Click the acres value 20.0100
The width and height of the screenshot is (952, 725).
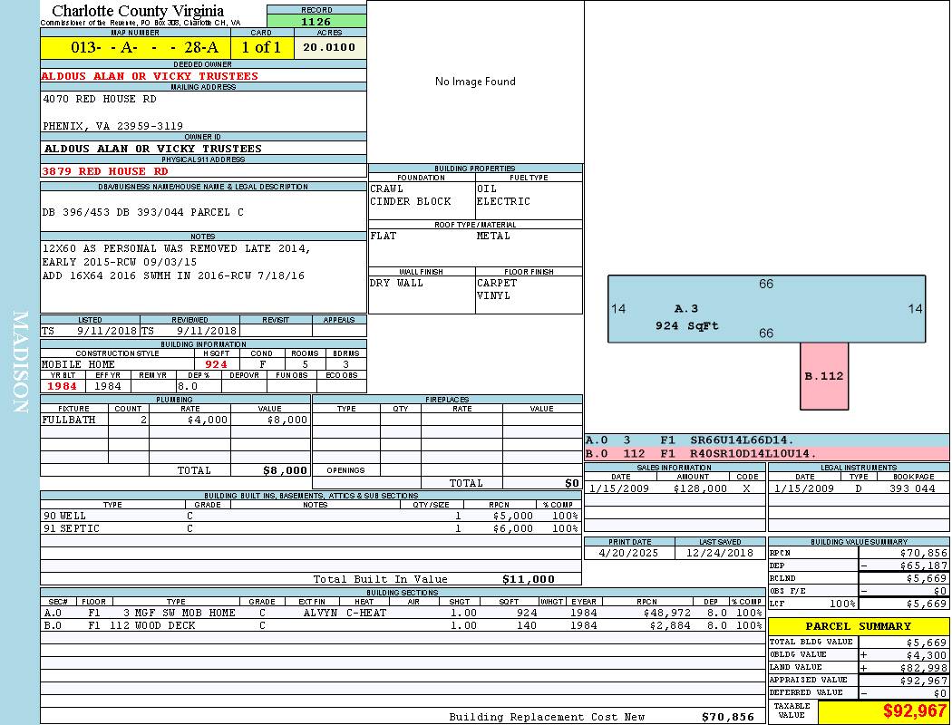tap(329, 47)
